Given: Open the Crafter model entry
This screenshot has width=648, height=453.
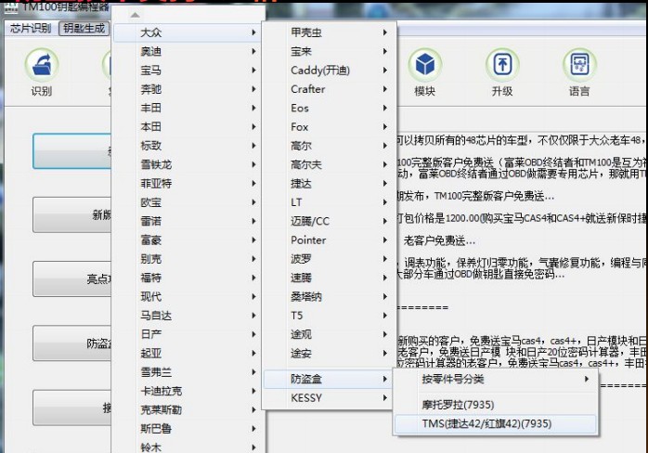Looking at the screenshot, I should 329,89.
